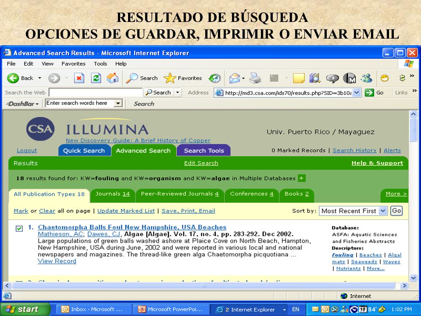The width and height of the screenshot is (421, 316).
Task: Select the Books 2 tab
Action: [296, 196]
